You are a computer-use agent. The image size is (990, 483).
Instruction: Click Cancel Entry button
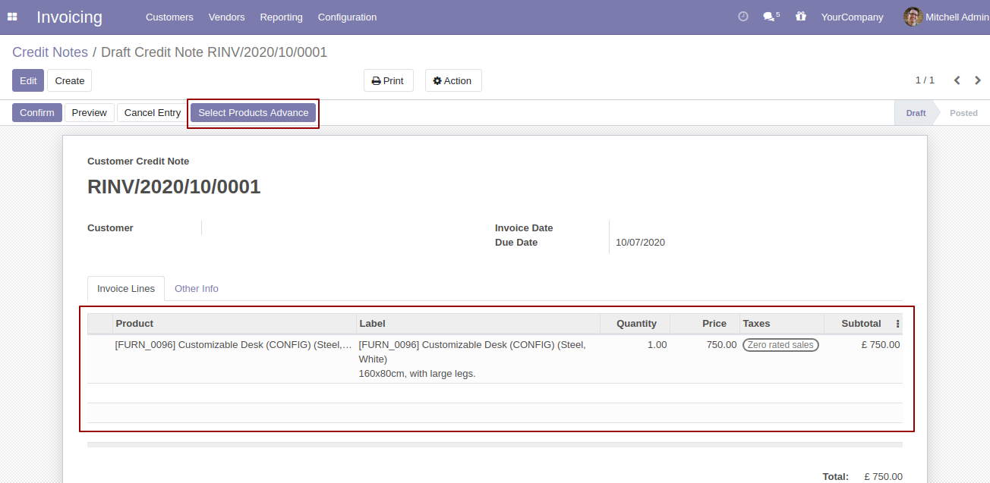[x=153, y=113]
